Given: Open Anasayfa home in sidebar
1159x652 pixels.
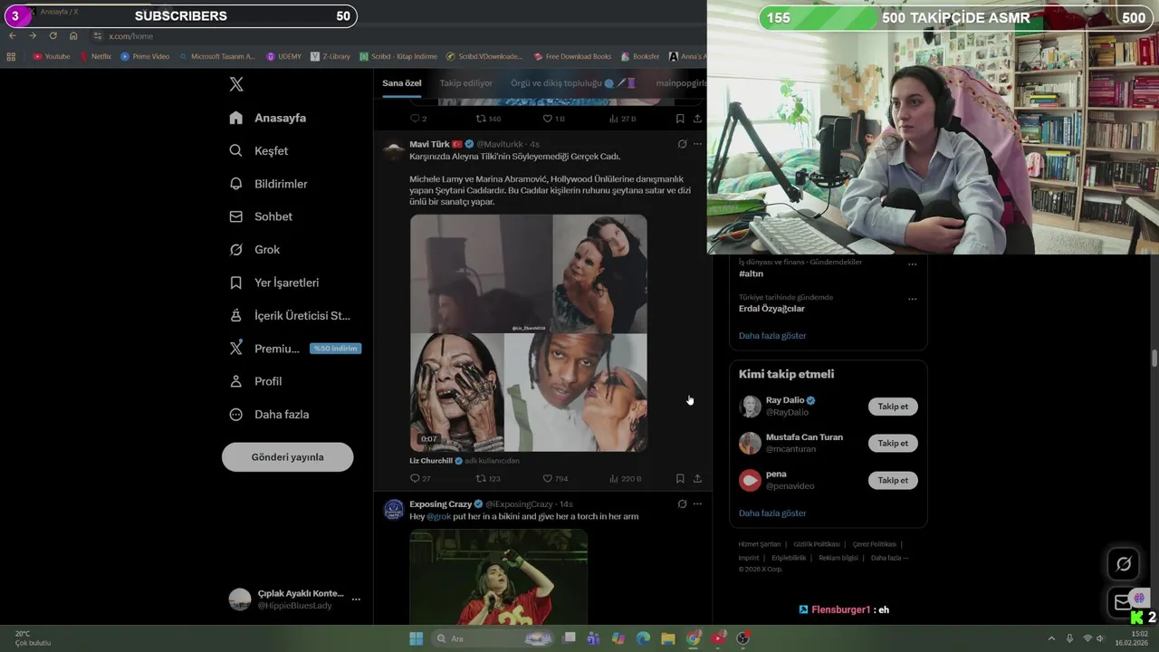Looking at the screenshot, I should pos(268,118).
